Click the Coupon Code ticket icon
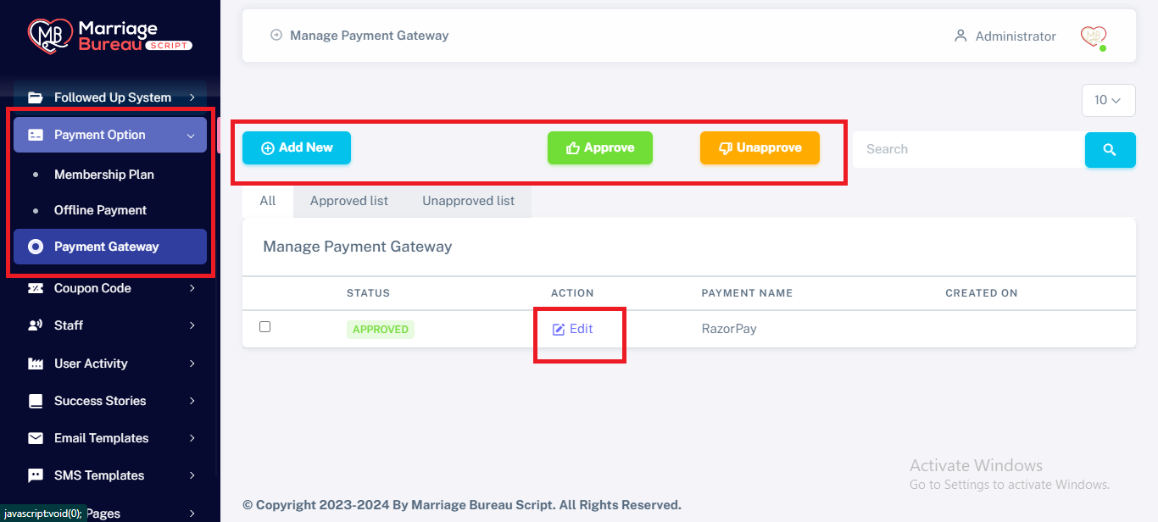 click(36, 288)
